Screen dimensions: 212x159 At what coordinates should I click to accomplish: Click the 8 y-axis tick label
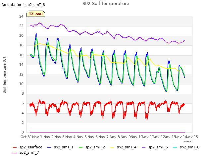(x=23, y=93)
